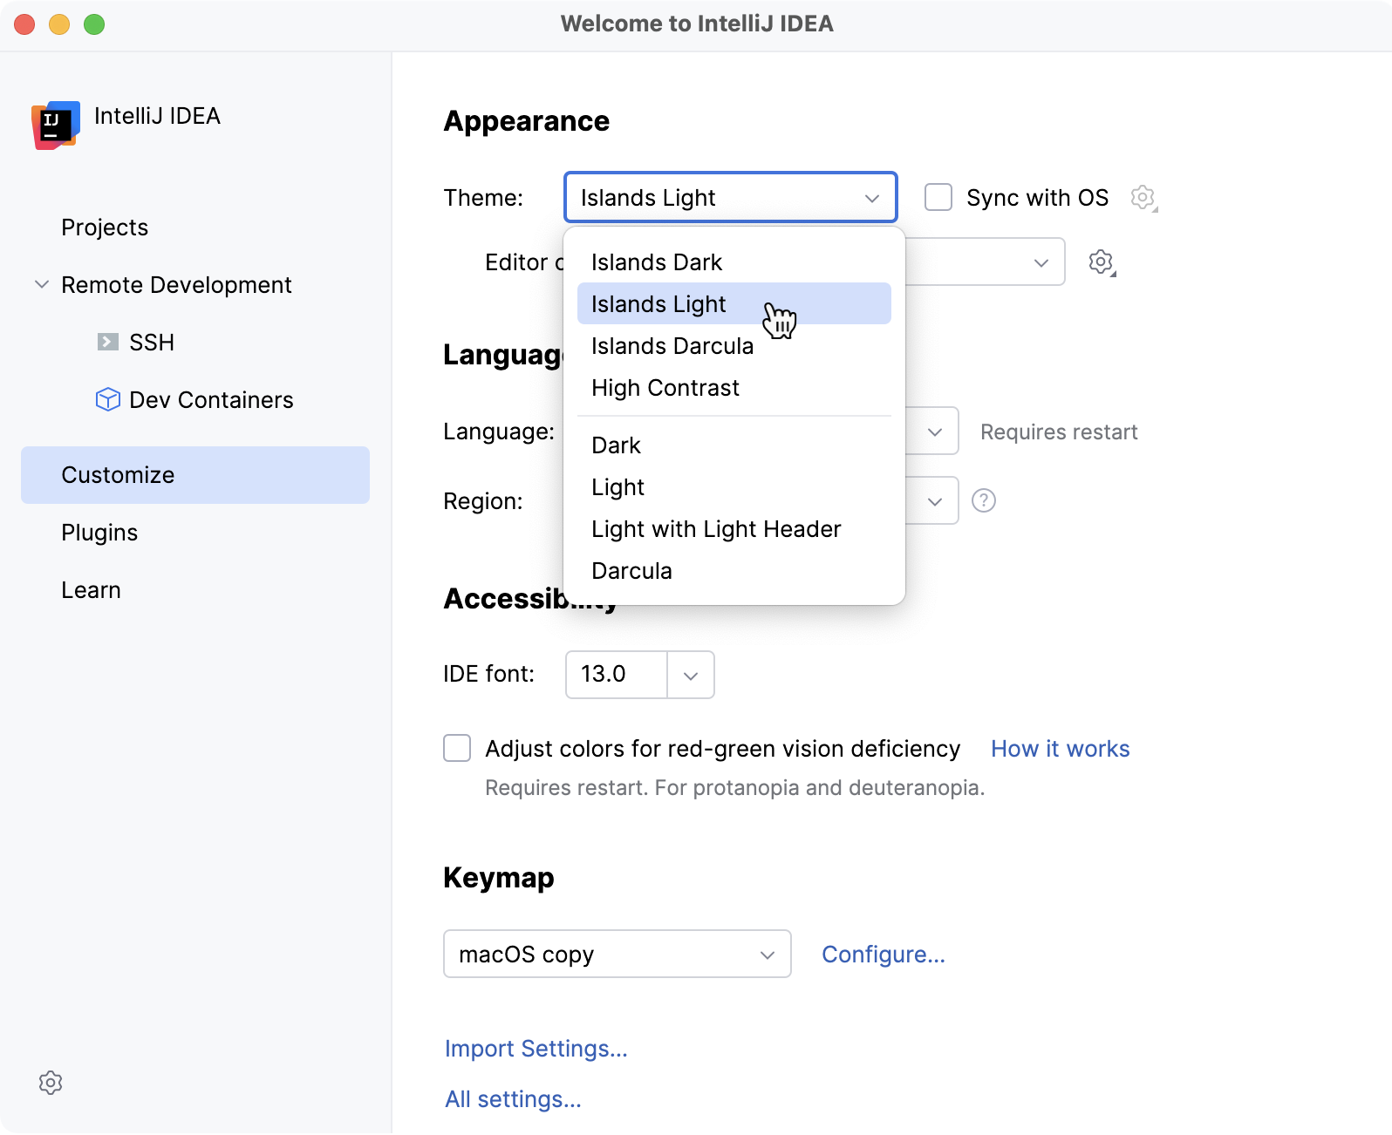Click the IDE font 13.0 value field
1392x1135 pixels.
tap(617, 675)
